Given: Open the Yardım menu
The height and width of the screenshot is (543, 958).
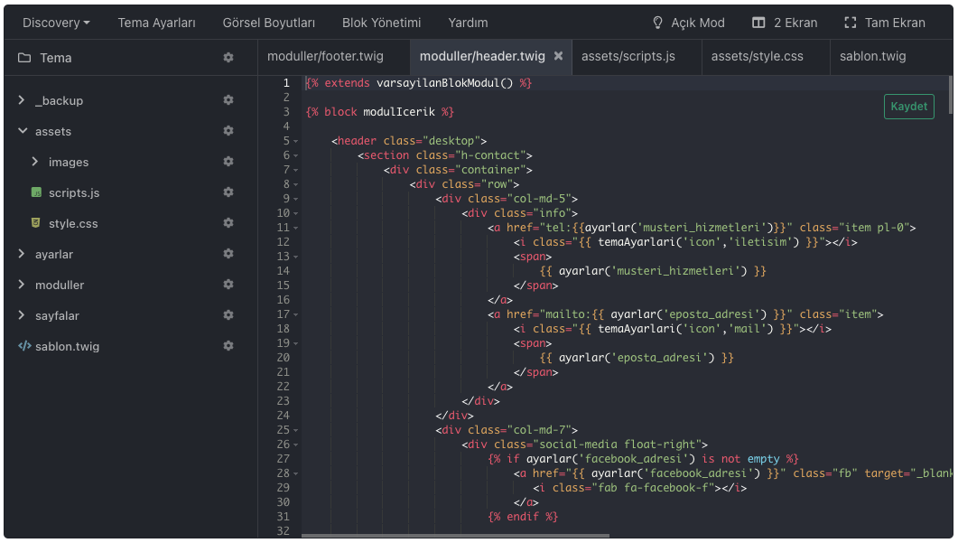Looking at the screenshot, I should pos(468,23).
